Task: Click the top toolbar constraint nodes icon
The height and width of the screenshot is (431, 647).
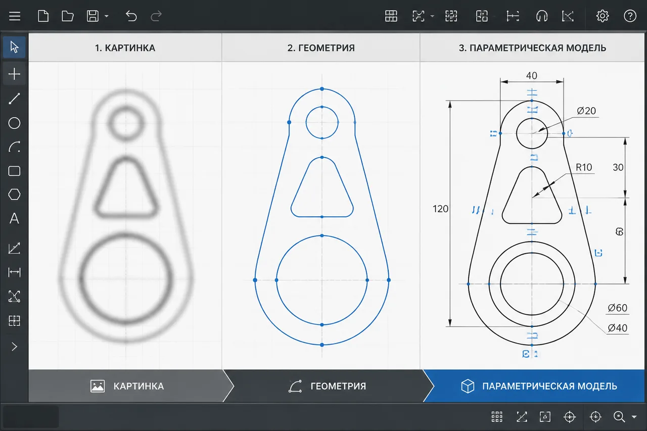Action: (x=419, y=16)
